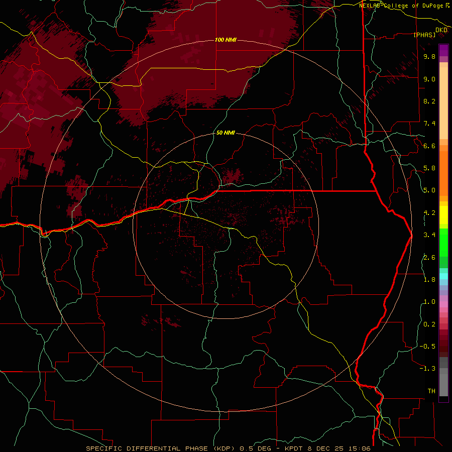Pick the orange segment of the color bar
This screenshot has width=452, height=452.
pos(443,173)
